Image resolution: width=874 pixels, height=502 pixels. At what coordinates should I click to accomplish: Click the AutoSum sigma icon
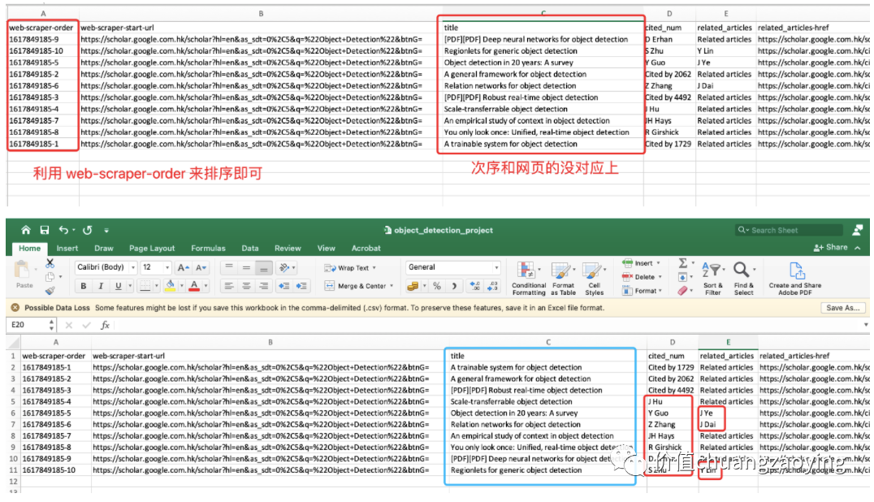pyautogui.click(x=683, y=262)
